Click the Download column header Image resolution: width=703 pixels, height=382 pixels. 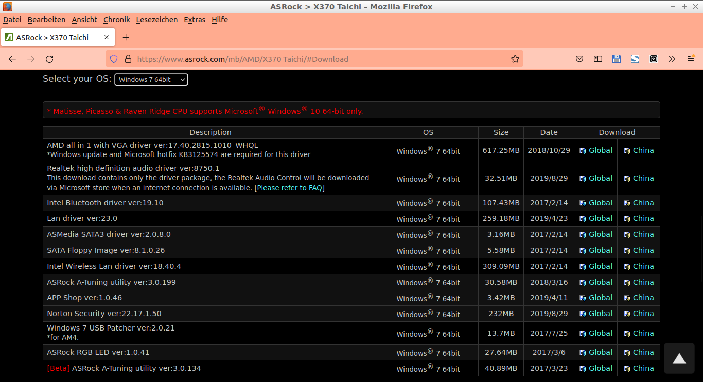(x=617, y=132)
